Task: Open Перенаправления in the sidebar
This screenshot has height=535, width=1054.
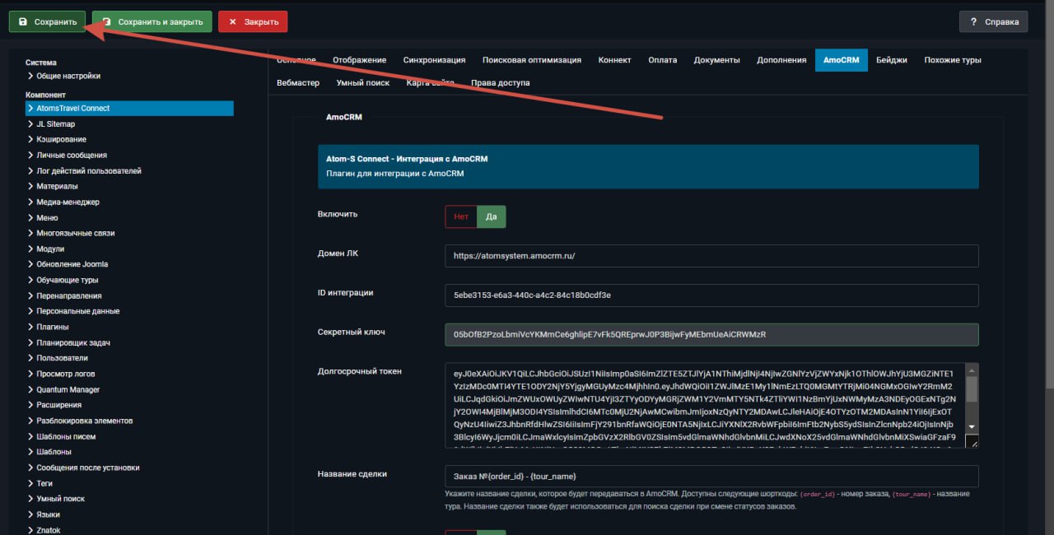Action: [69, 295]
